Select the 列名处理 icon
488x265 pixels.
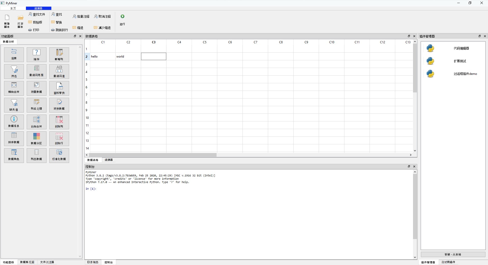click(x=37, y=105)
